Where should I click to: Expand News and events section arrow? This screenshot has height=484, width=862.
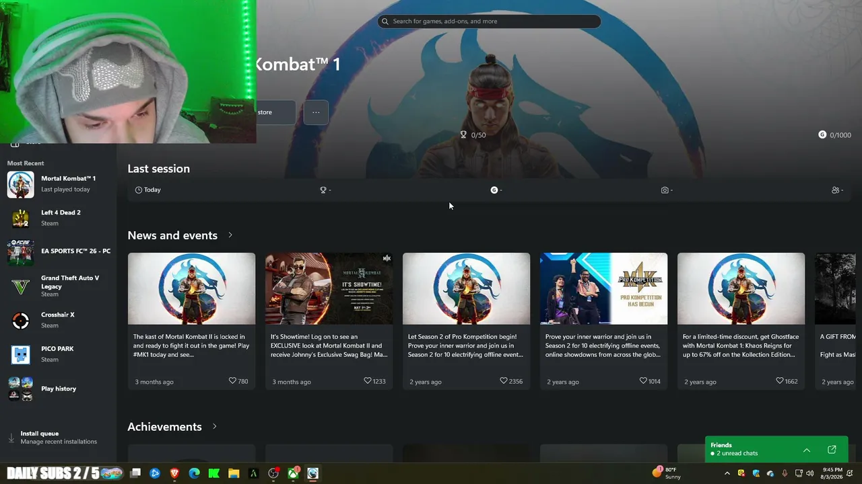point(230,235)
